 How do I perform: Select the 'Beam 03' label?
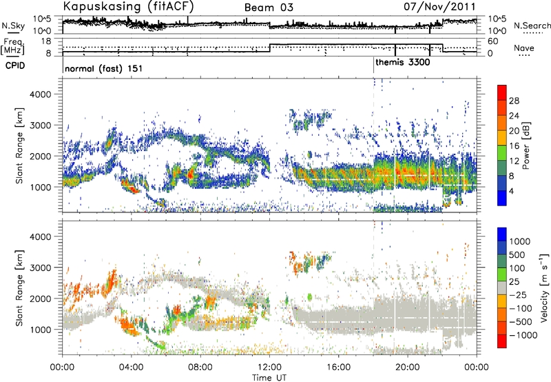coord(269,8)
